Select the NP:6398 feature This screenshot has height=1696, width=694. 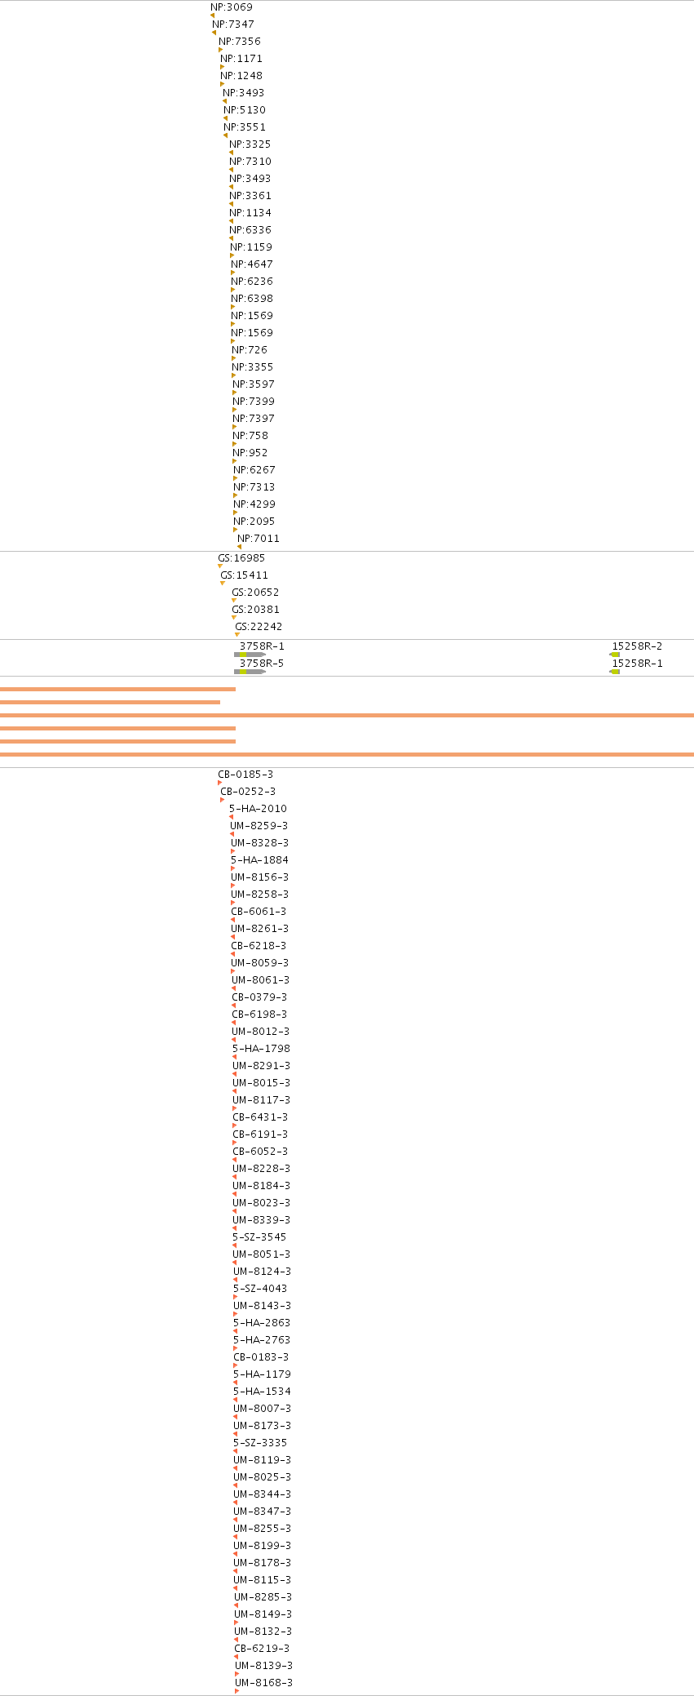[252, 299]
